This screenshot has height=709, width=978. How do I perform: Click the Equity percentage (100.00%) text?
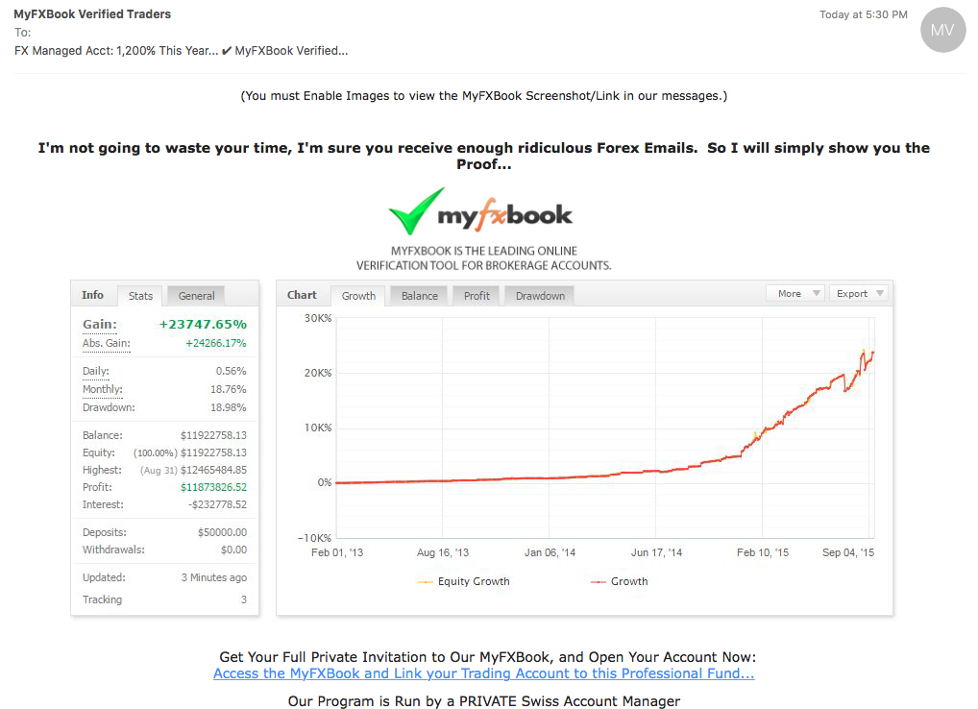156,453
